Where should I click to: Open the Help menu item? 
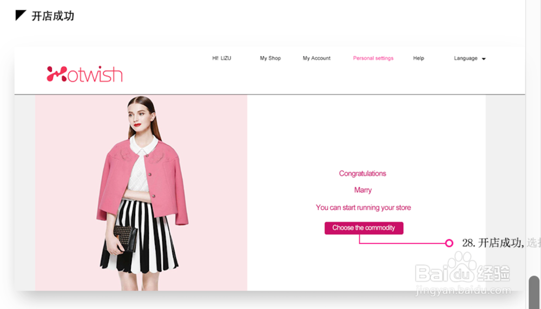point(419,58)
